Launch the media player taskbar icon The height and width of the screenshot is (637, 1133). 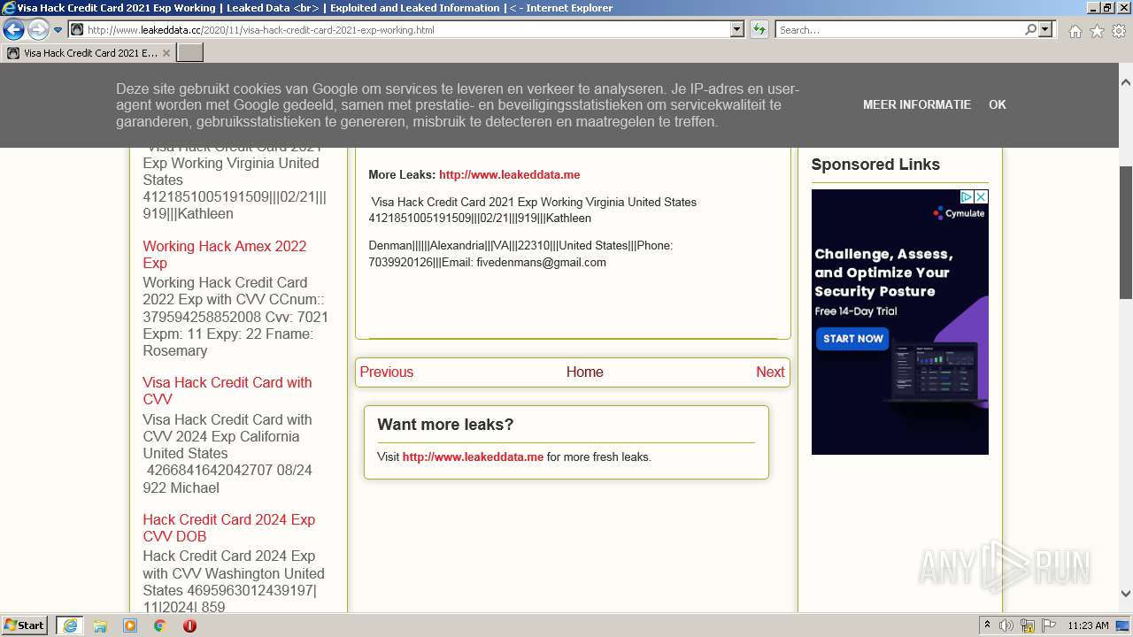(x=130, y=625)
